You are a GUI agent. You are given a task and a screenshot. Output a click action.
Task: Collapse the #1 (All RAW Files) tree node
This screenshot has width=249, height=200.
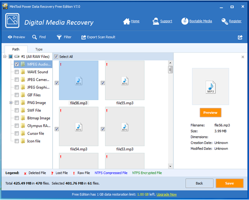[5, 56]
